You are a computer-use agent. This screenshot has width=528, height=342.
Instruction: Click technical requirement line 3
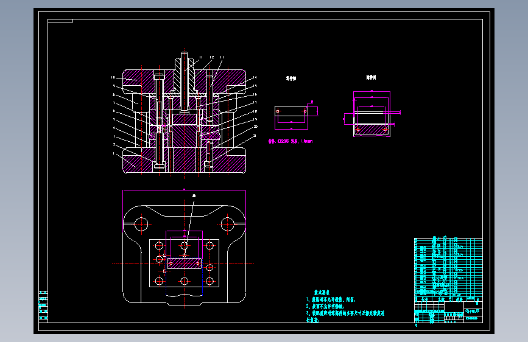tap(345, 316)
